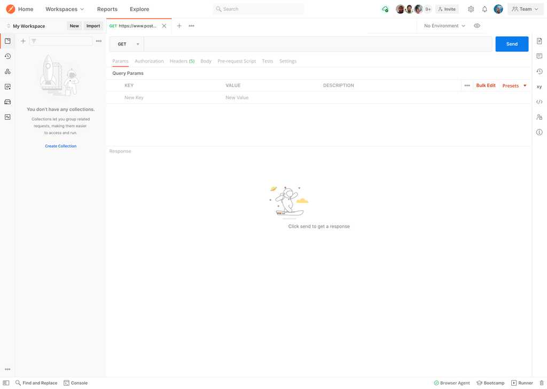The height and width of the screenshot is (389, 547).
Task: Expand the Team dropdown
Action: coord(525,9)
